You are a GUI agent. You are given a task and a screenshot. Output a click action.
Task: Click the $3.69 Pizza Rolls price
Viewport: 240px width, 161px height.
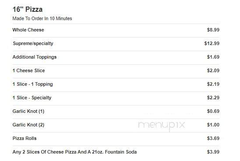tap(213, 138)
